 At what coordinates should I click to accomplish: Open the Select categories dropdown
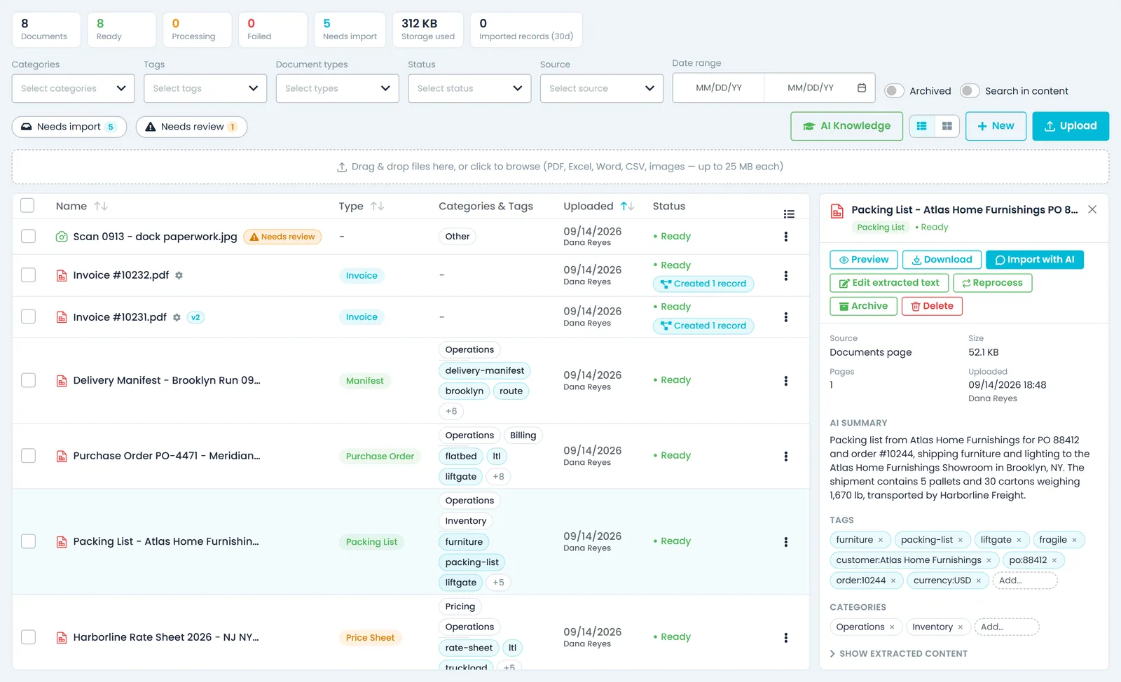click(x=73, y=88)
